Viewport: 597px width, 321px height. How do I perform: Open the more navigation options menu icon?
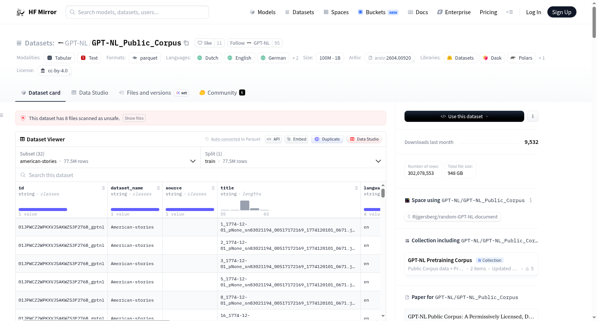pyautogui.click(x=509, y=12)
